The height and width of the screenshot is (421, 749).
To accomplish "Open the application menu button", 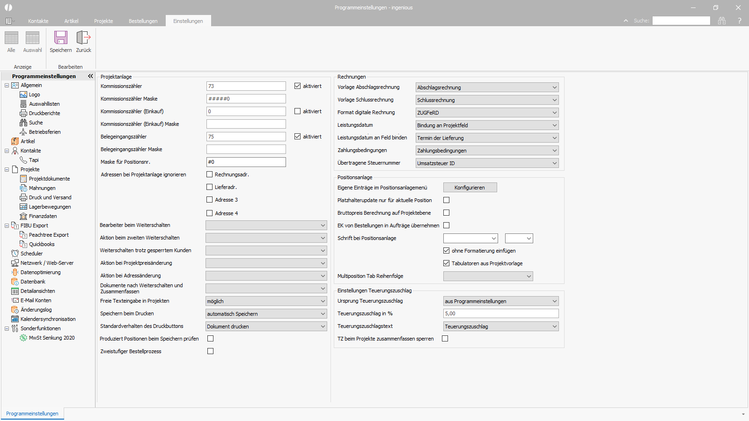I will pyautogui.click(x=9, y=21).
